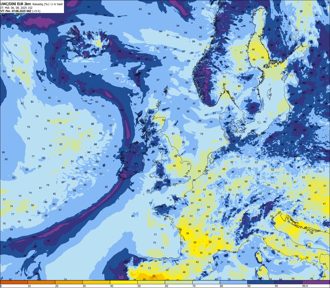Click the "37" humidity value on the map
Screen dimensions: 330x288
tap(210, 254)
